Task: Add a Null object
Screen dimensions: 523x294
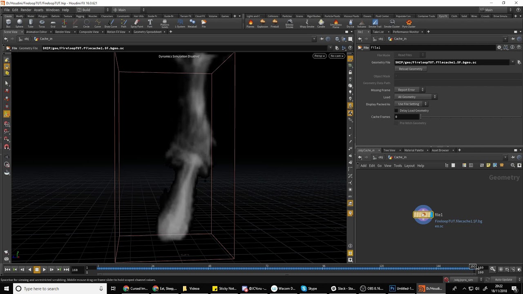Action: tap(64, 24)
